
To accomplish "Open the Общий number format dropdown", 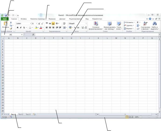I will (x=78, y=23).
